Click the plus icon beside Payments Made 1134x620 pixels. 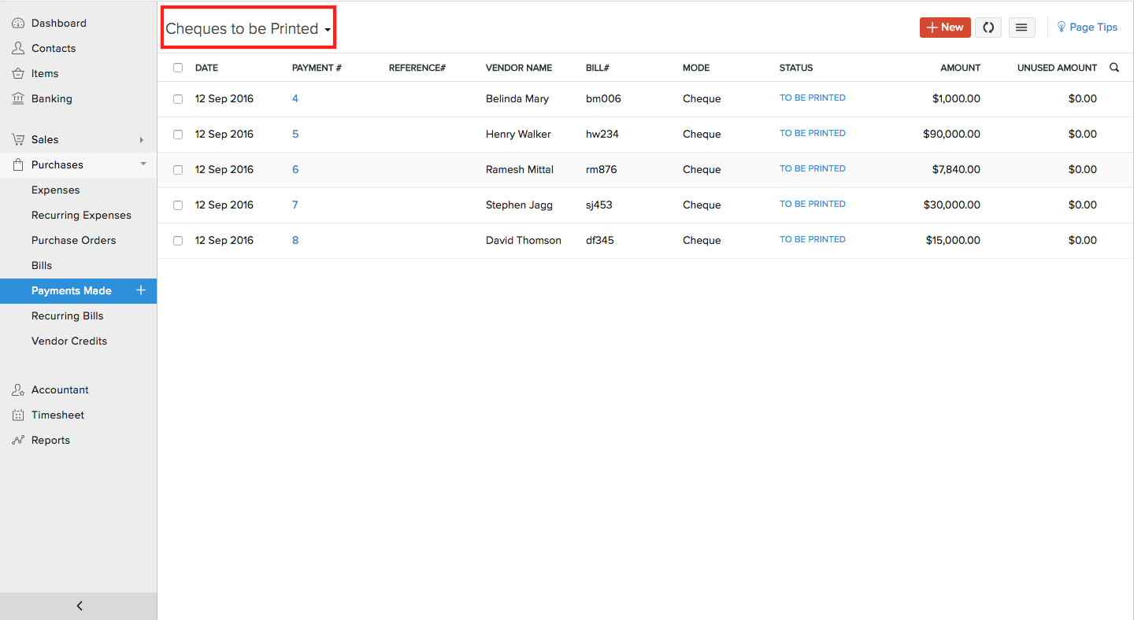click(x=141, y=290)
